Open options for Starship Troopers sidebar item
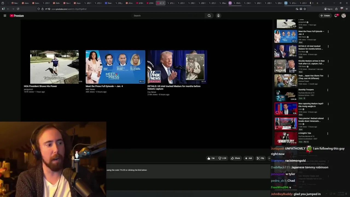Image resolution: width=350 pixels, height=197 pixels. point(328,90)
